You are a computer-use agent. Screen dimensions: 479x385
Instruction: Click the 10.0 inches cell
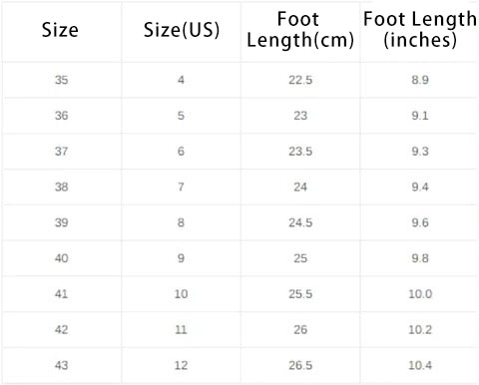[420, 294]
